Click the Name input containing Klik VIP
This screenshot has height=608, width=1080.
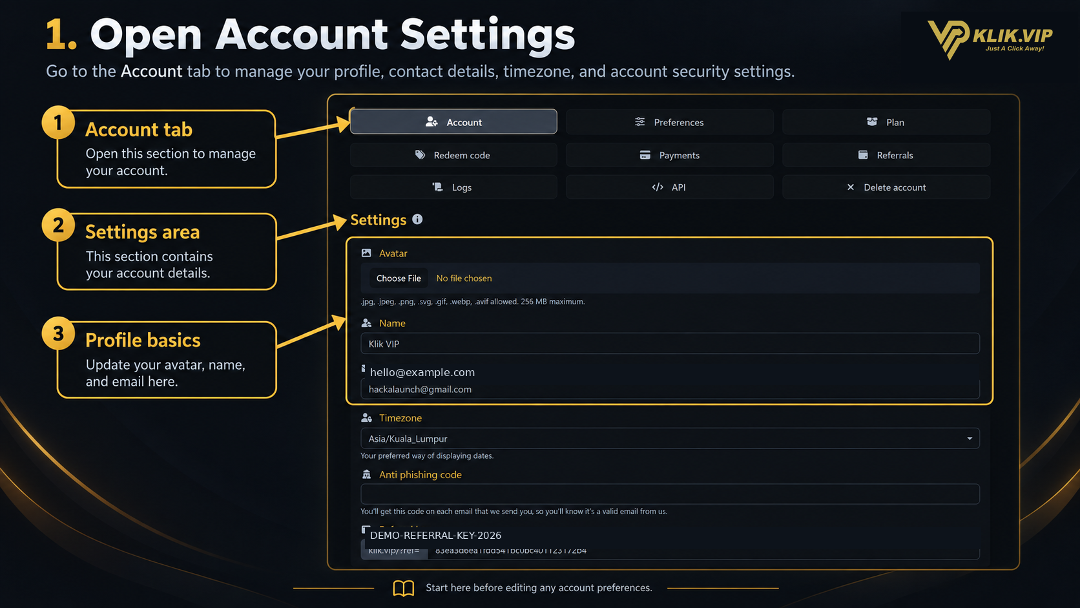[x=670, y=343]
